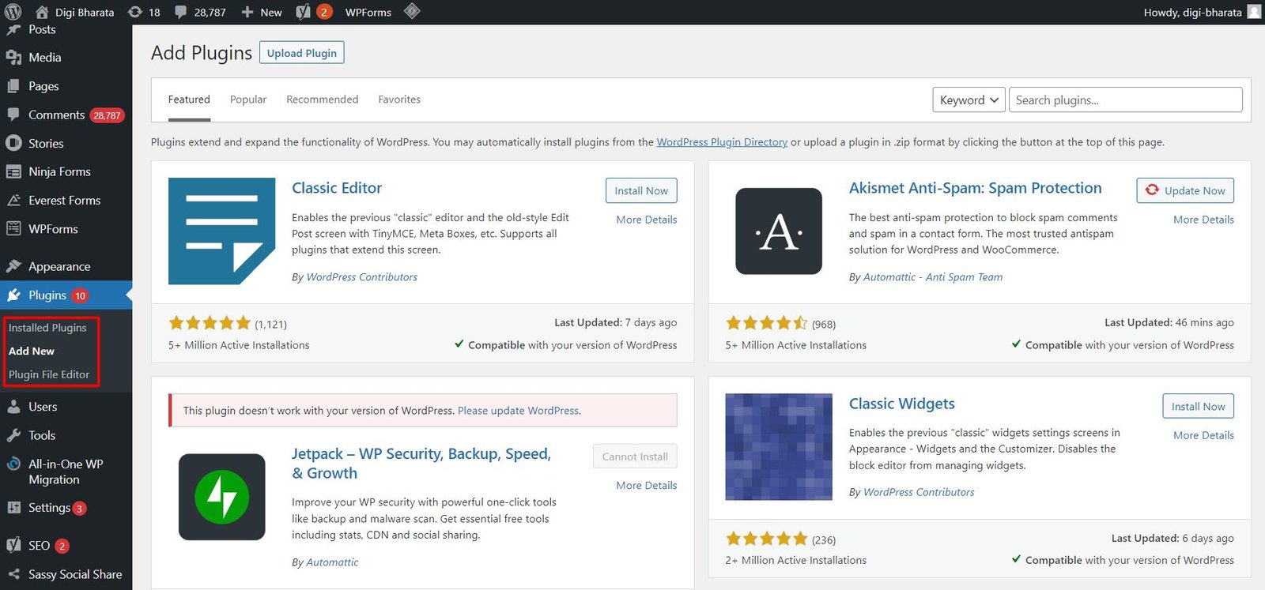Switch to the Recommended tab
This screenshot has height=590, width=1265.
(322, 100)
